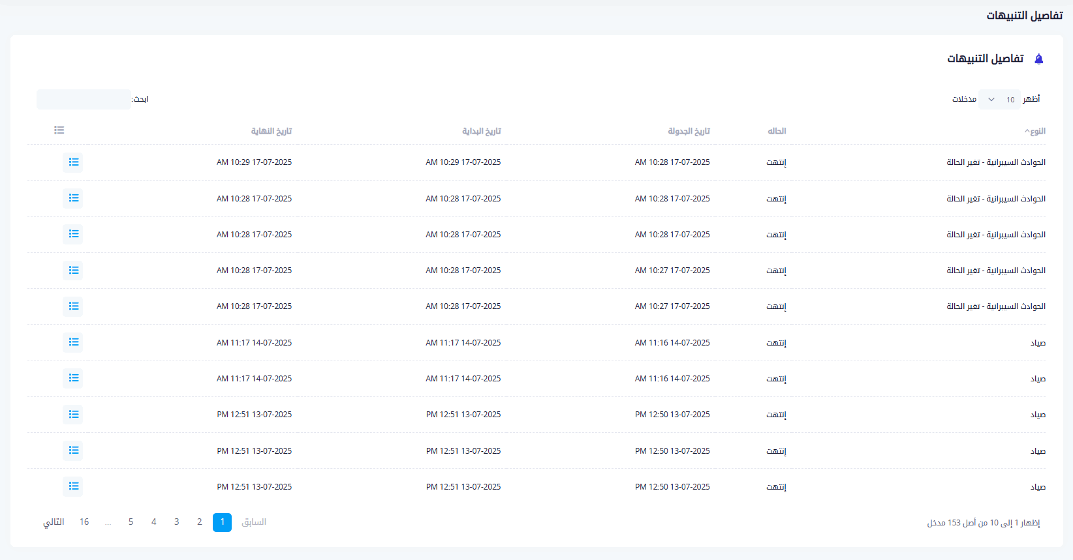Open details icon in third table row

pyautogui.click(x=73, y=234)
